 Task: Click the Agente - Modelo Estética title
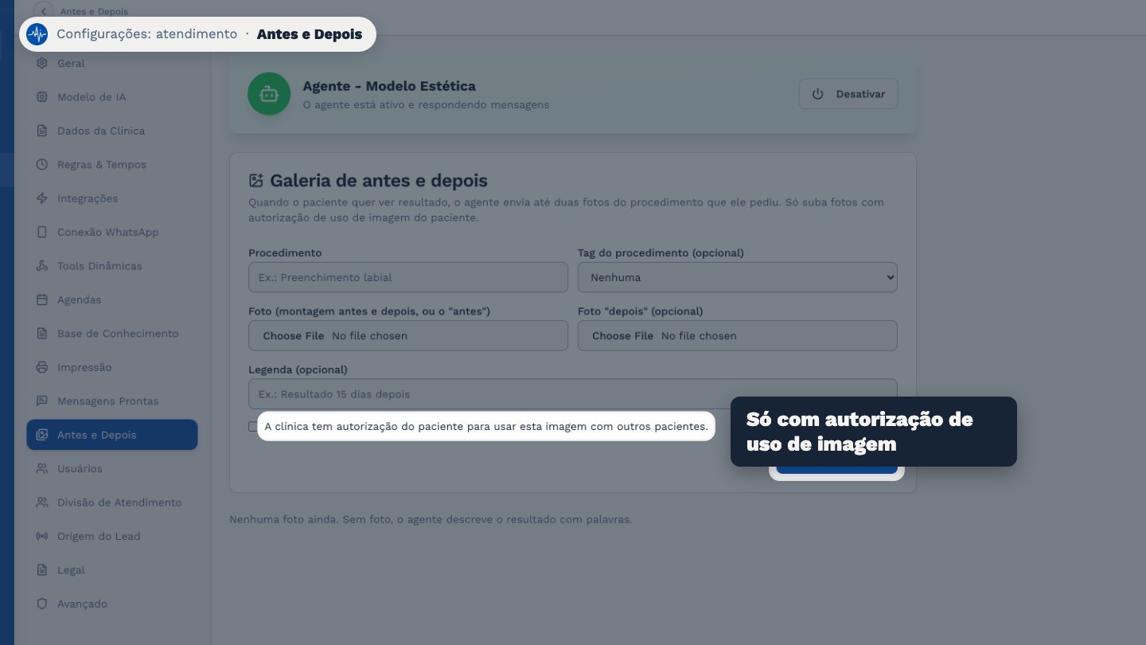[389, 86]
